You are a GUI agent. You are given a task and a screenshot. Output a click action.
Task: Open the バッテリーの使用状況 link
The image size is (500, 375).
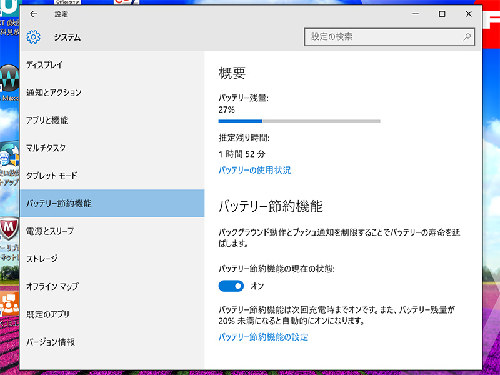click(254, 170)
